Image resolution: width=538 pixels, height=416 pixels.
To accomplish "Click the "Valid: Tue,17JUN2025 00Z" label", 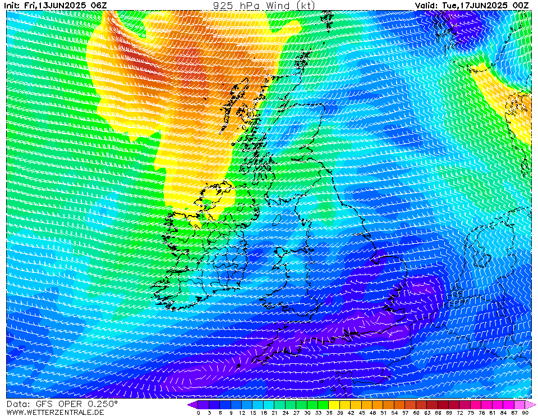I will [x=472, y=6].
